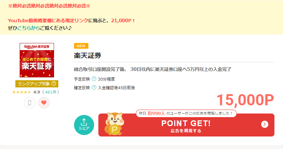
Task: Open the 461件 reviews link
Action: (51, 92)
